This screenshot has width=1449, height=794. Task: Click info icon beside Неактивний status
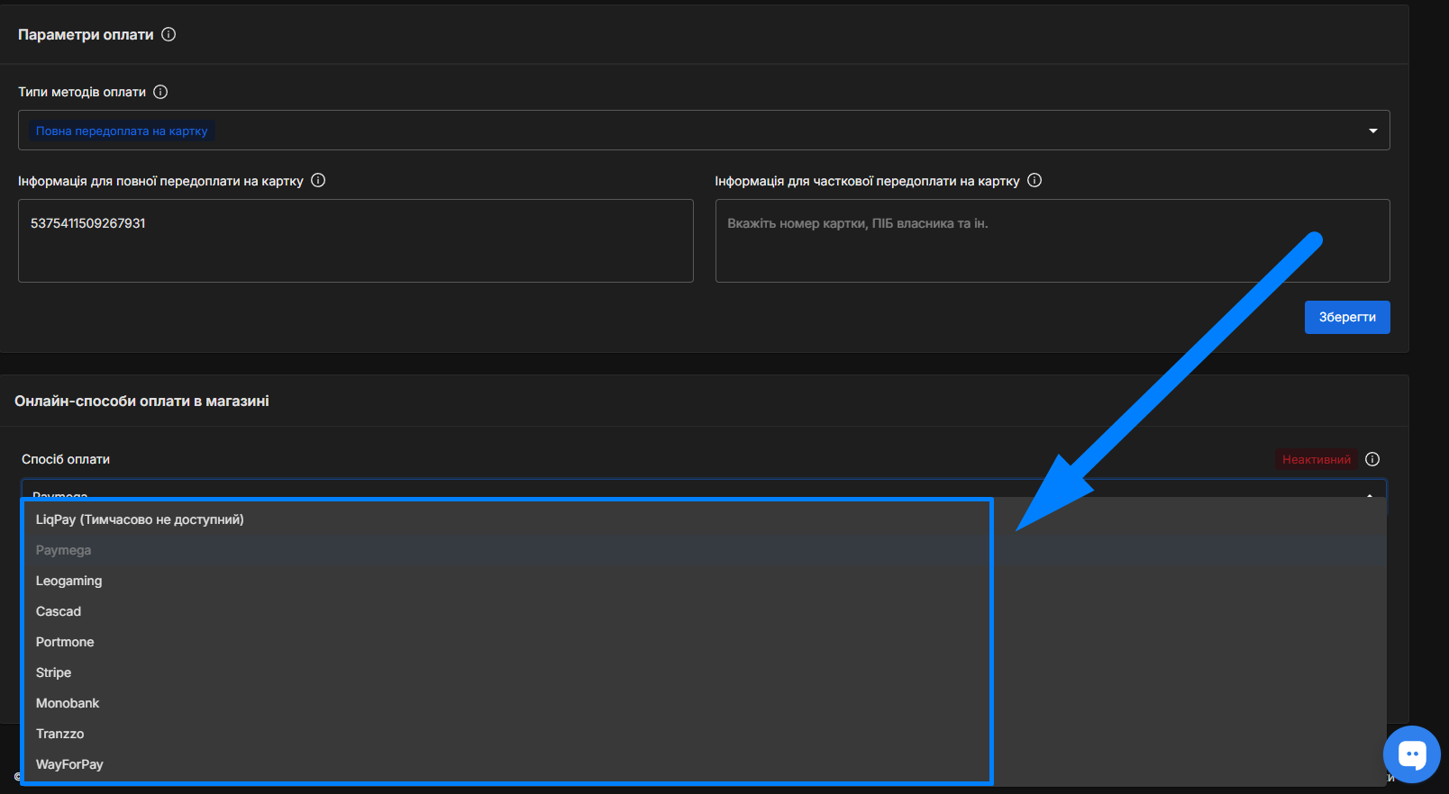(x=1372, y=459)
